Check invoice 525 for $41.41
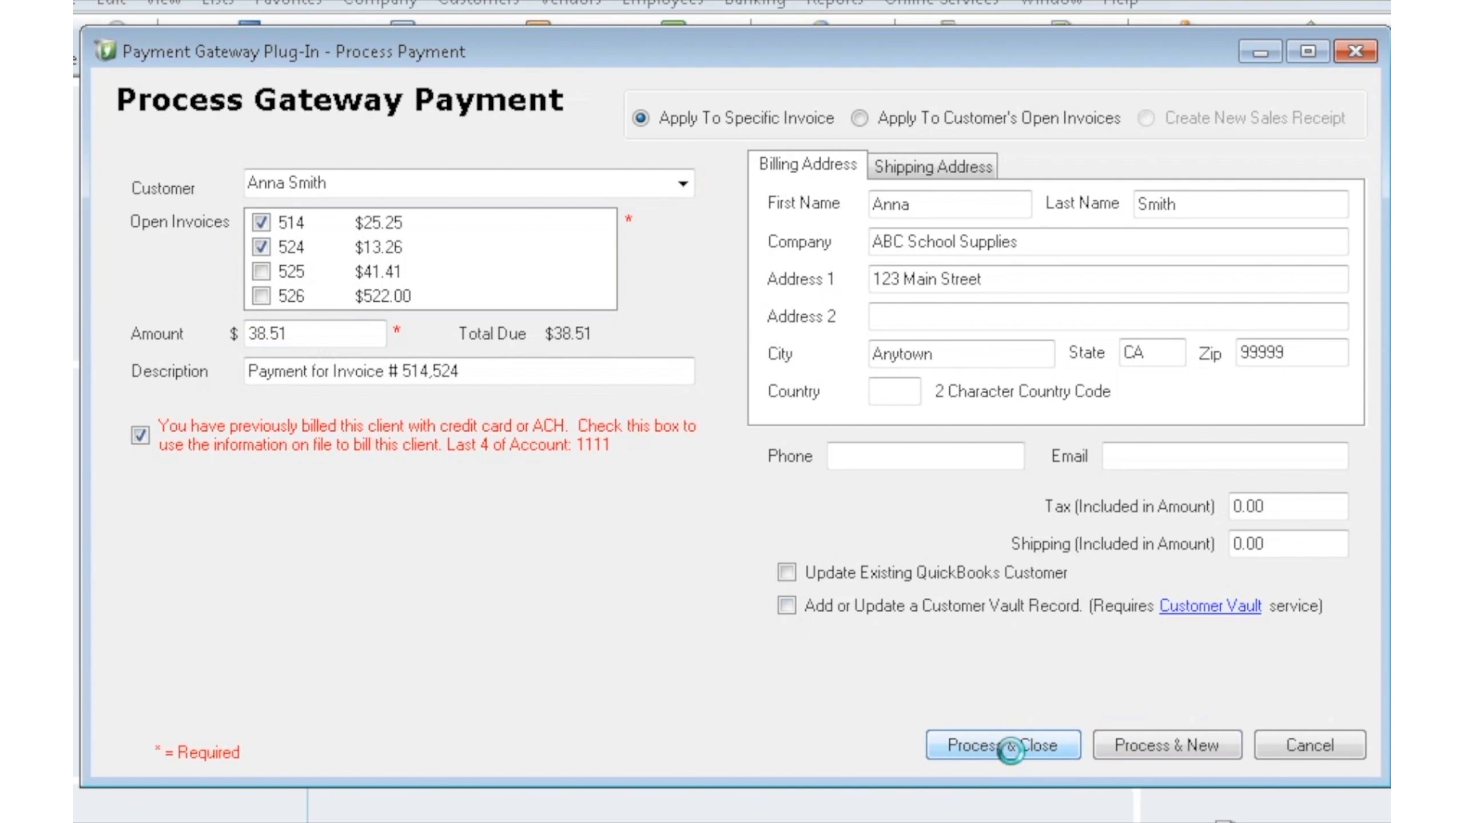 pyautogui.click(x=261, y=271)
